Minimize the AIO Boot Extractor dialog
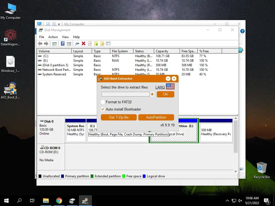This screenshot has height=206, width=275. pos(168,79)
